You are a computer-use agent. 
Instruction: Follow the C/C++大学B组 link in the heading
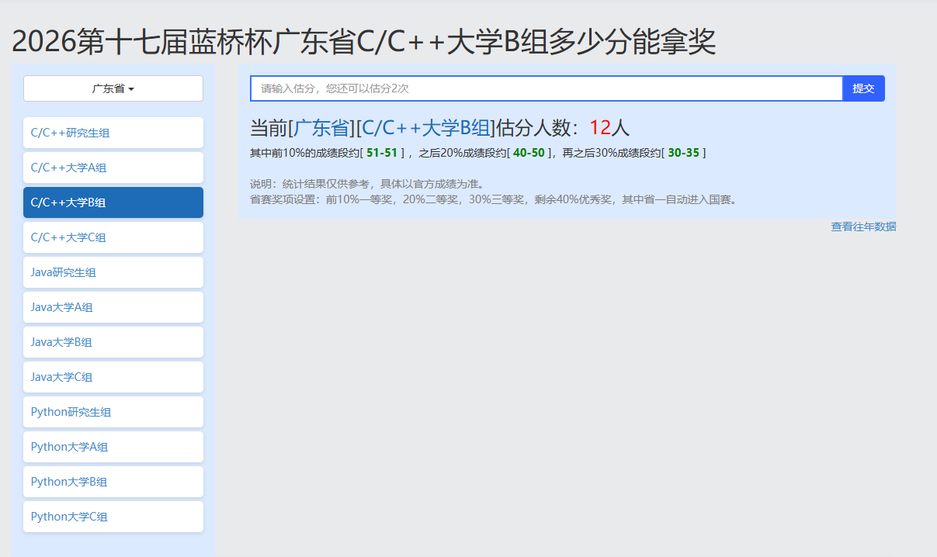tap(425, 128)
